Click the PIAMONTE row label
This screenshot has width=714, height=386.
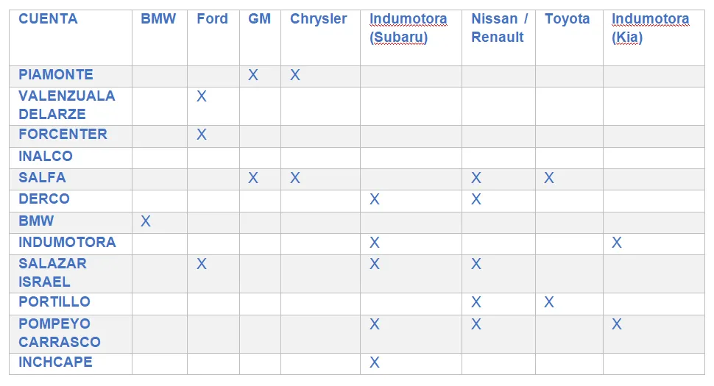pyautogui.click(x=56, y=74)
